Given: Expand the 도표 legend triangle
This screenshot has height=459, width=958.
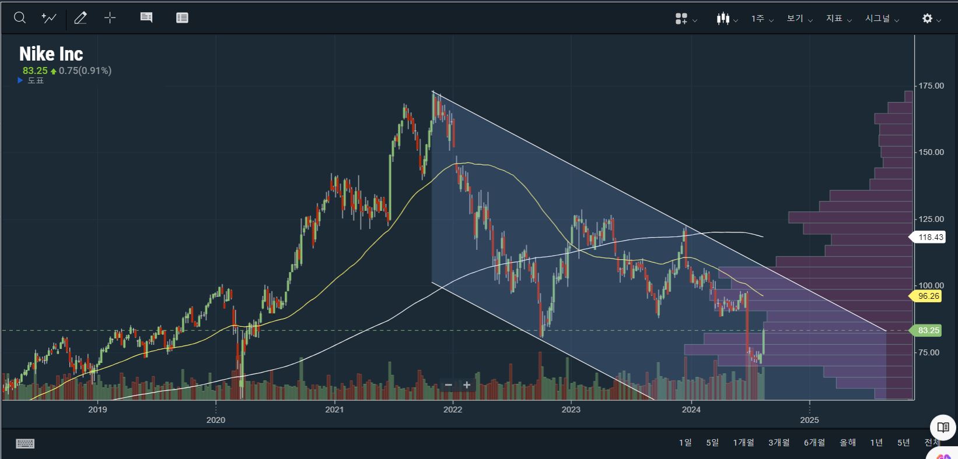Looking at the screenshot, I should click(21, 80).
